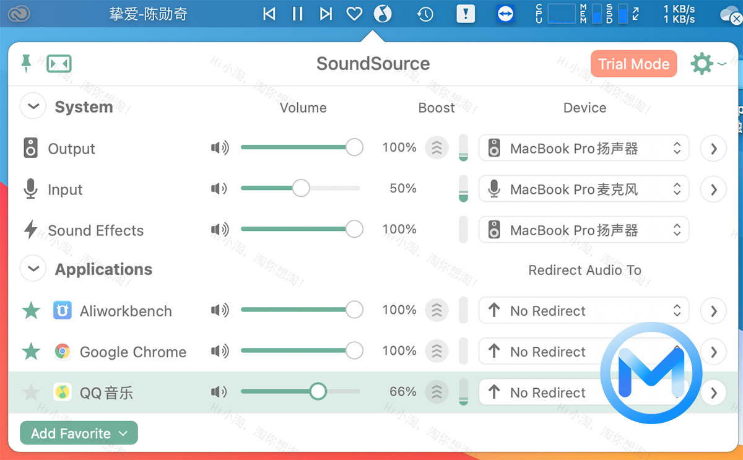Open the settings gear menu
Image resolution: width=743 pixels, height=460 pixels.
click(702, 64)
